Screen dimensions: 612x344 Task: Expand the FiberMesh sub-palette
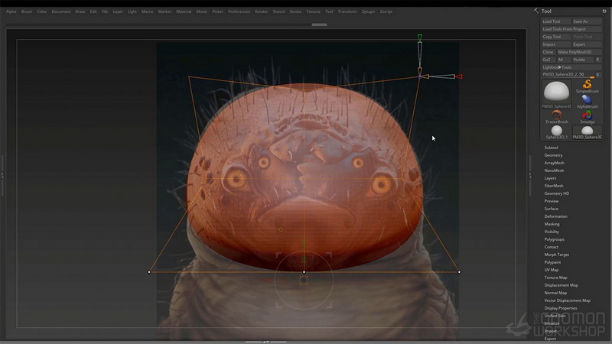click(554, 186)
